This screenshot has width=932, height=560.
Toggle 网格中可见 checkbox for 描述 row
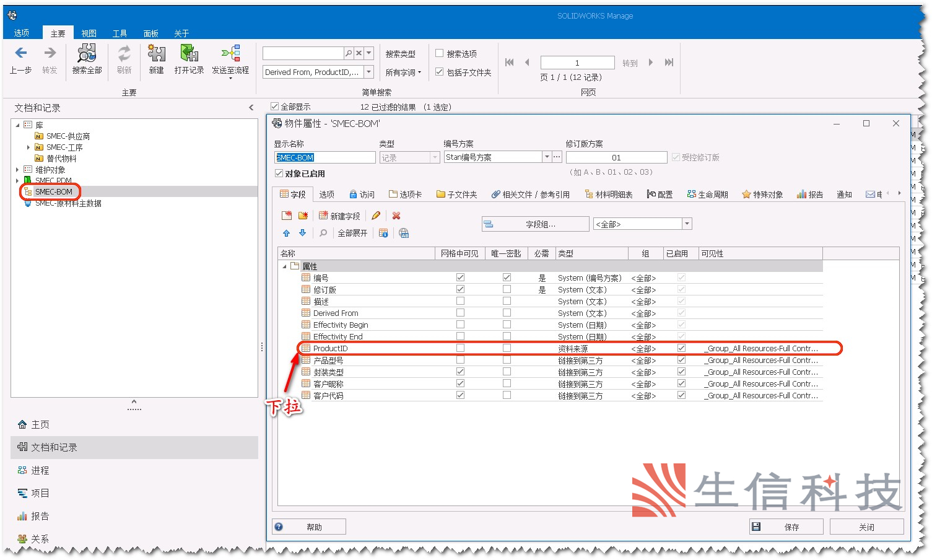(x=460, y=301)
